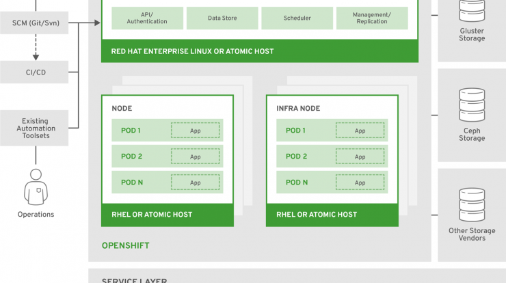The width and height of the screenshot is (506, 283).
Task: Click POD N label in NODE box
Action: (x=132, y=183)
